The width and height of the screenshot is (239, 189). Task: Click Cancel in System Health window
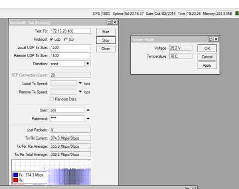207,57
